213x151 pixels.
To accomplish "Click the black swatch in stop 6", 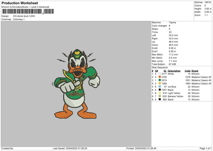I will pos(160,90).
